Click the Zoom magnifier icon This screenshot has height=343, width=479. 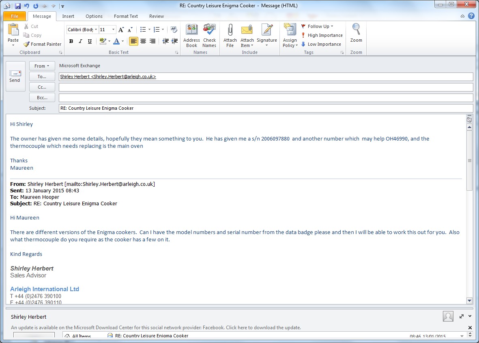point(356,33)
